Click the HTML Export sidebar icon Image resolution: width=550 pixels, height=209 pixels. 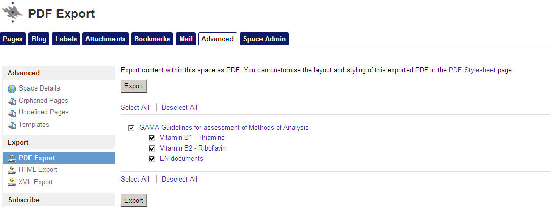[x=12, y=170]
